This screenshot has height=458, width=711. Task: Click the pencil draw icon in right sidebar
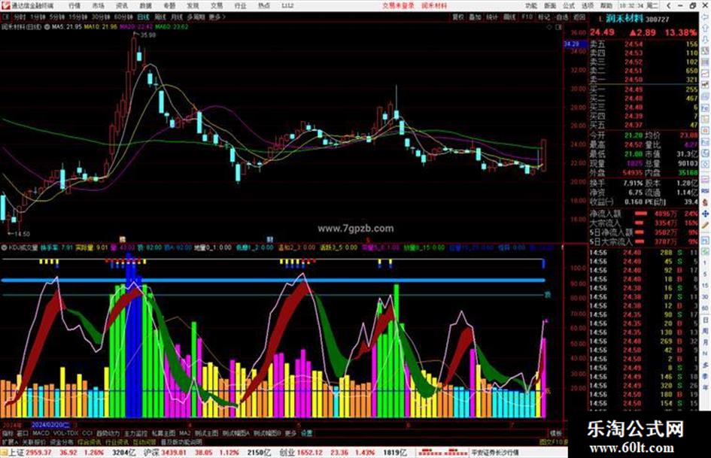(x=705, y=225)
